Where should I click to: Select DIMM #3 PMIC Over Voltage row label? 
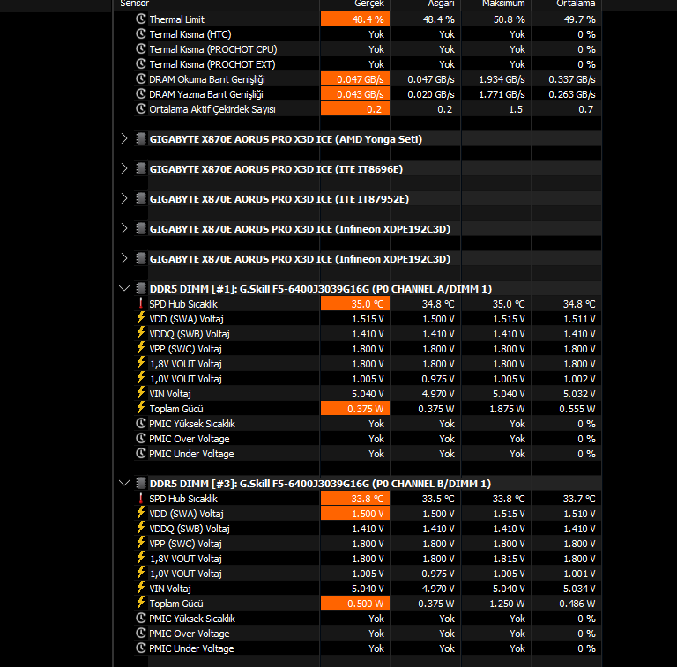(190, 634)
